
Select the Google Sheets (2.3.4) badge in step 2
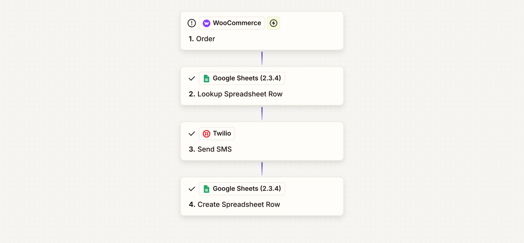246,78
